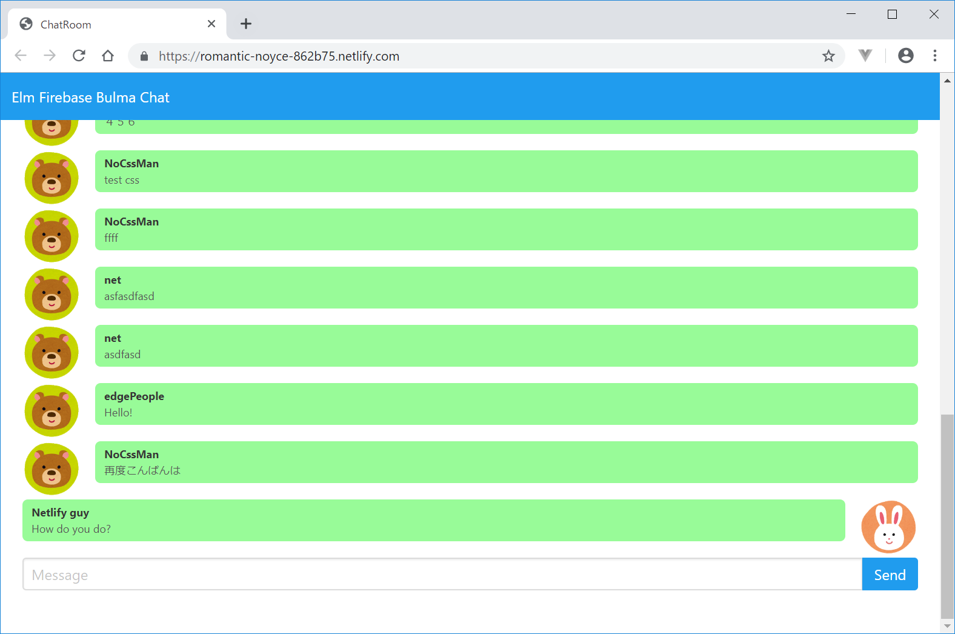Viewport: 955px width, 634px height.
Task: Open the browser home page icon
Action: tap(108, 56)
